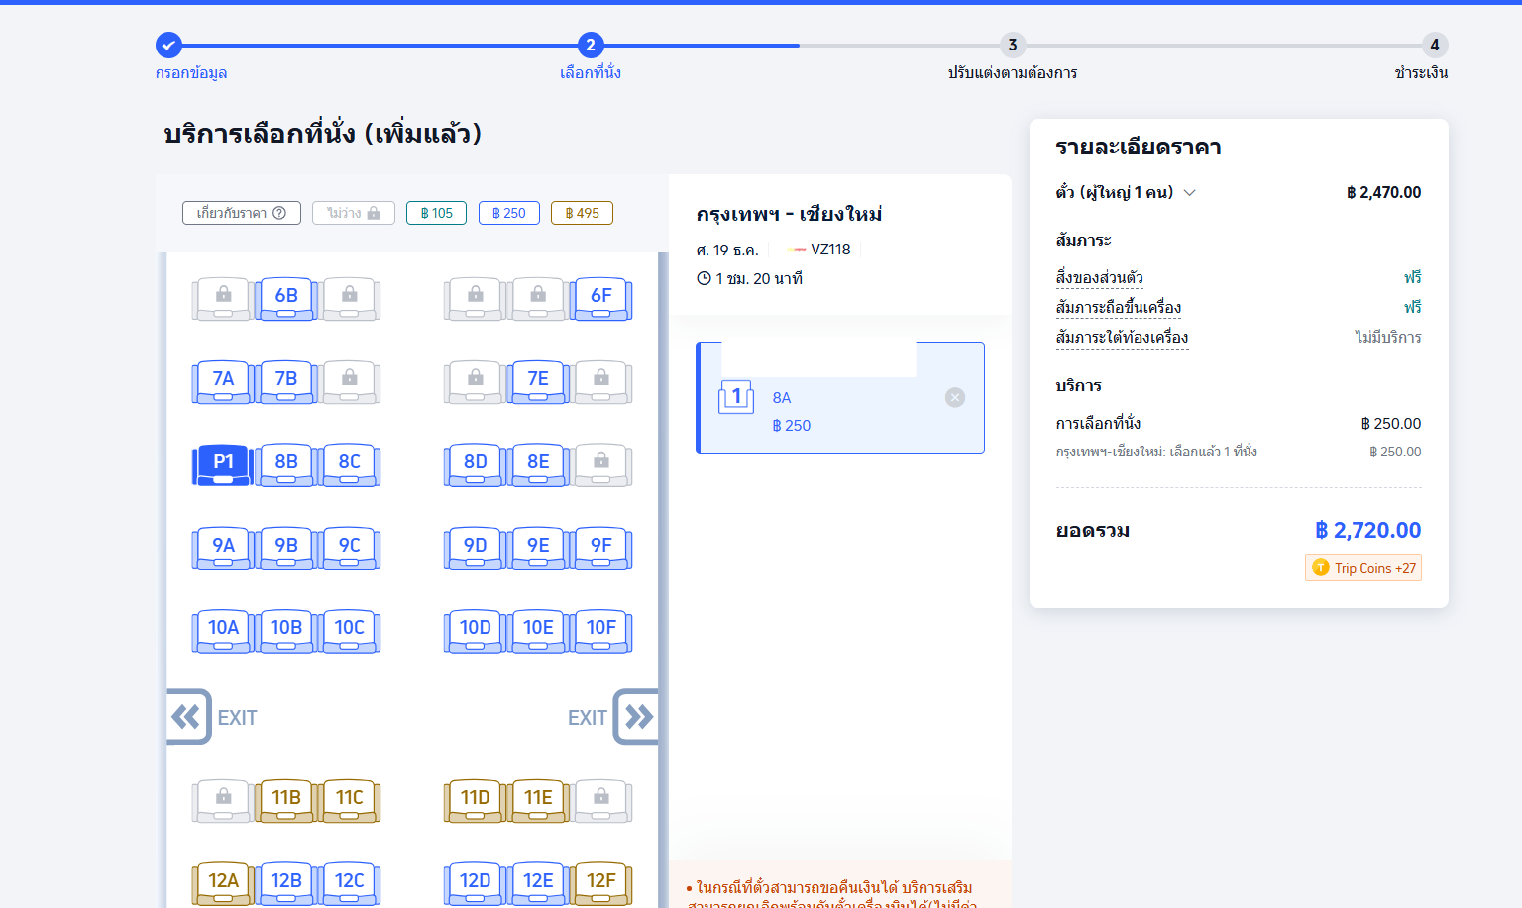The height and width of the screenshot is (908, 1522).
Task: Select seat 9E
Action: coord(538,547)
